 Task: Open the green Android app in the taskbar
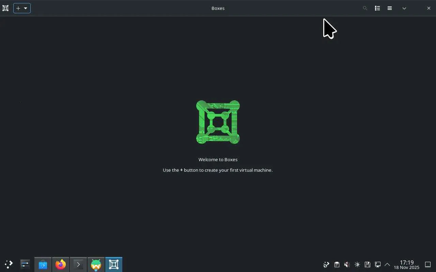click(96, 265)
